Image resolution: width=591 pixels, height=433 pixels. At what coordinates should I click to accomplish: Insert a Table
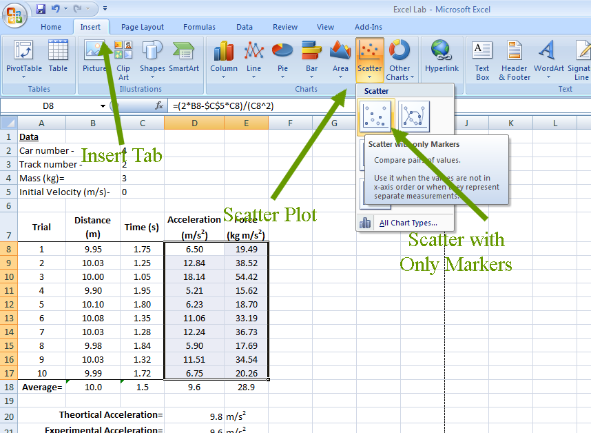click(58, 56)
